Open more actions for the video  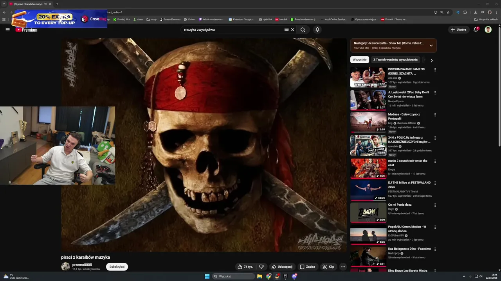(x=343, y=267)
